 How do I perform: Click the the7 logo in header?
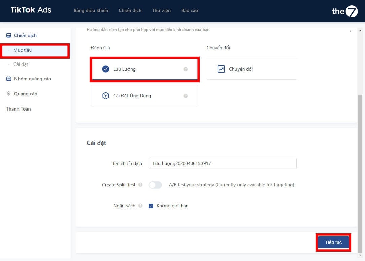click(344, 11)
